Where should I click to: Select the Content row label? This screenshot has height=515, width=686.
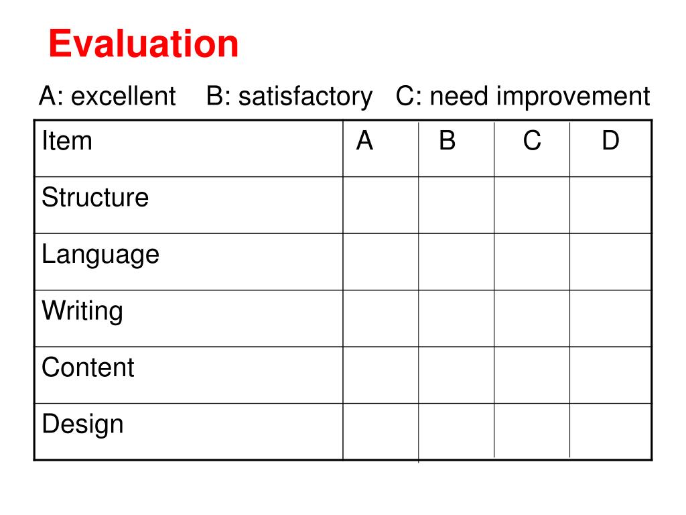pos(88,367)
